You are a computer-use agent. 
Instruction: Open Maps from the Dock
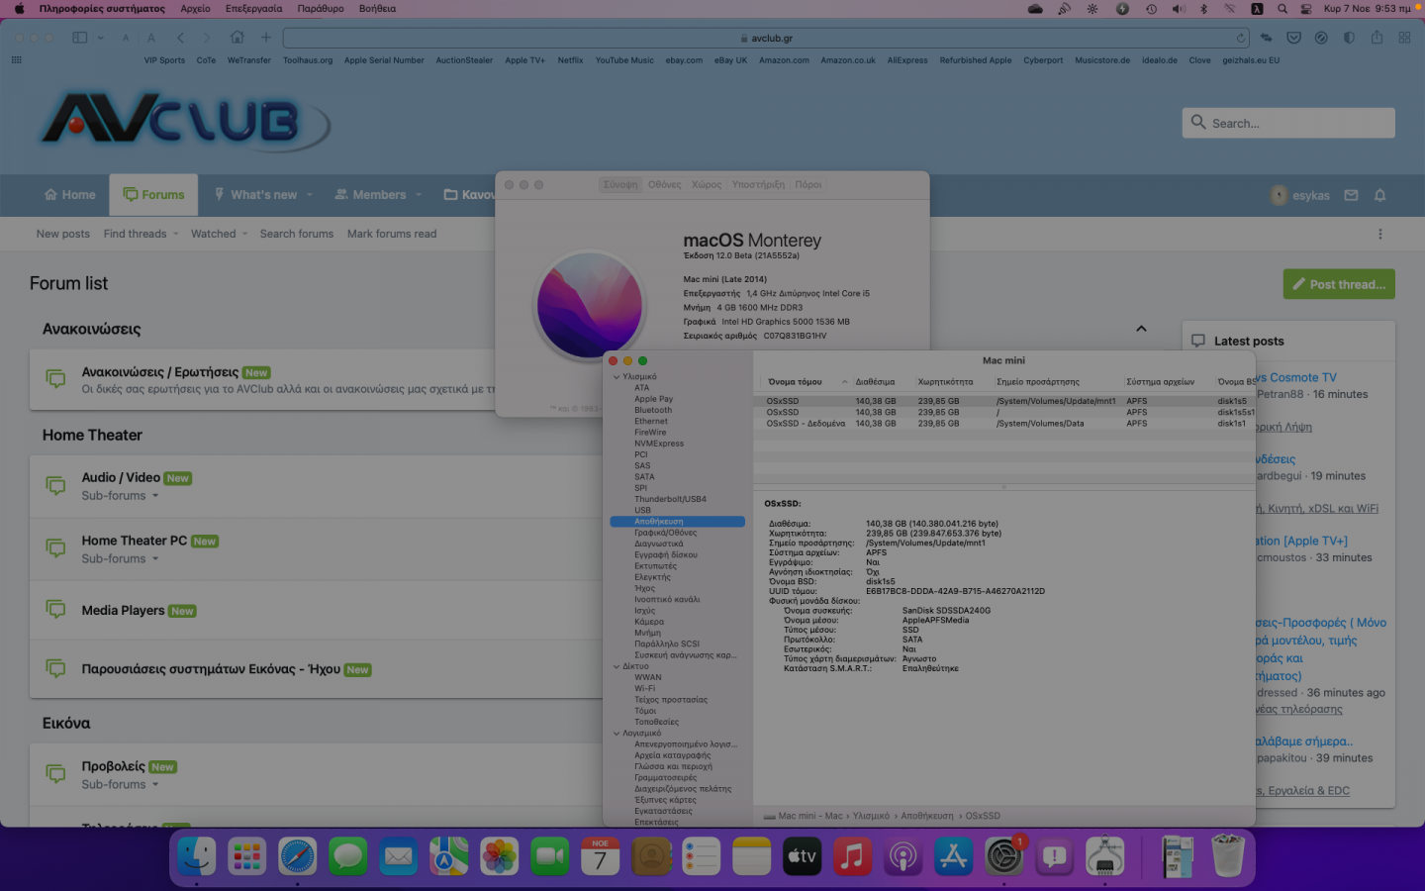(x=448, y=855)
